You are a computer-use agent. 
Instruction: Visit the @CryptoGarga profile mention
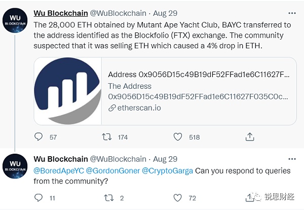168,170
